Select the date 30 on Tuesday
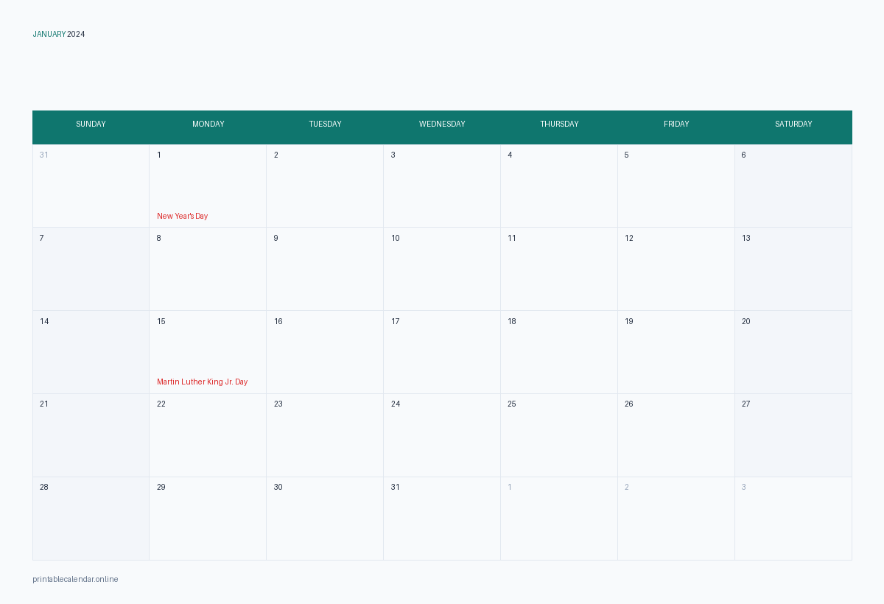884x604 pixels. point(325,519)
